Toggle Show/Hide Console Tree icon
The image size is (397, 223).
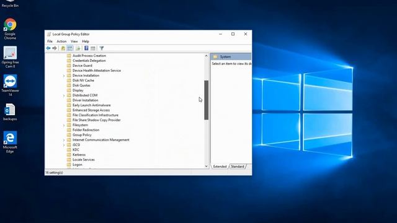pos(70,48)
